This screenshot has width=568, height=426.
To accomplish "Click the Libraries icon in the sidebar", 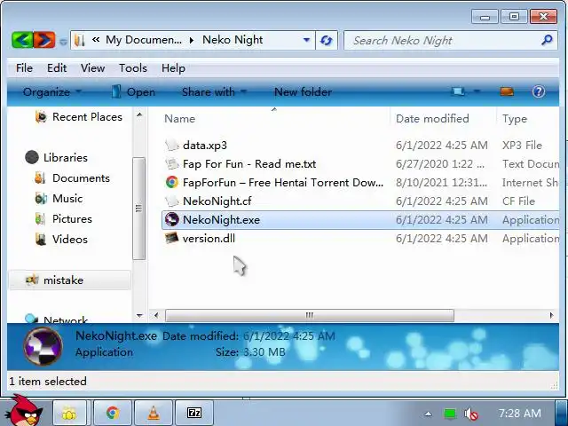I will click(x=32, y=157).
